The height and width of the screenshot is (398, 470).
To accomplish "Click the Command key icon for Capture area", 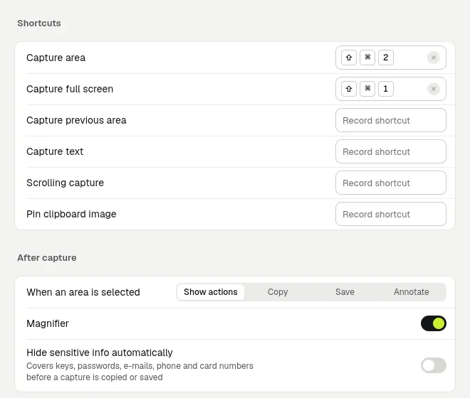I will coord(367,58).
